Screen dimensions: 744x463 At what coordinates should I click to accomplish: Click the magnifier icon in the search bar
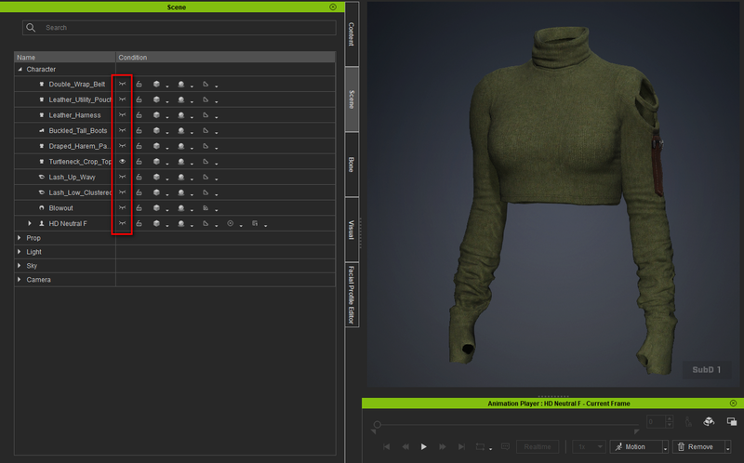[x=31, y=28]
